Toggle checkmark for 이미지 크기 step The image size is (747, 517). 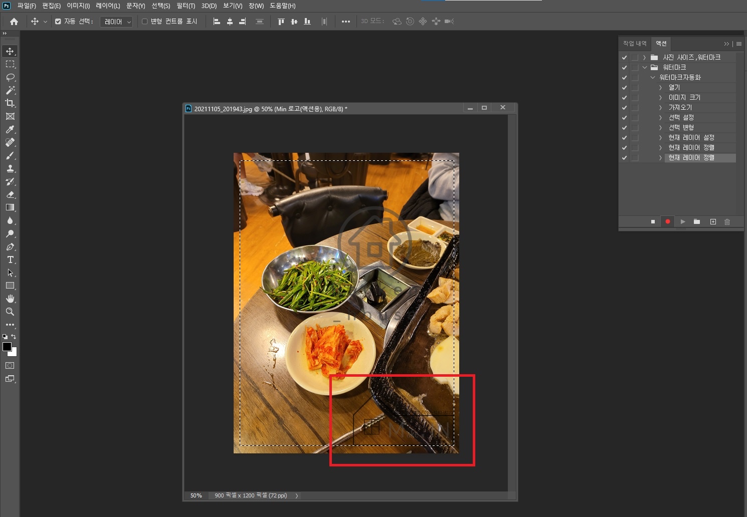625,98
